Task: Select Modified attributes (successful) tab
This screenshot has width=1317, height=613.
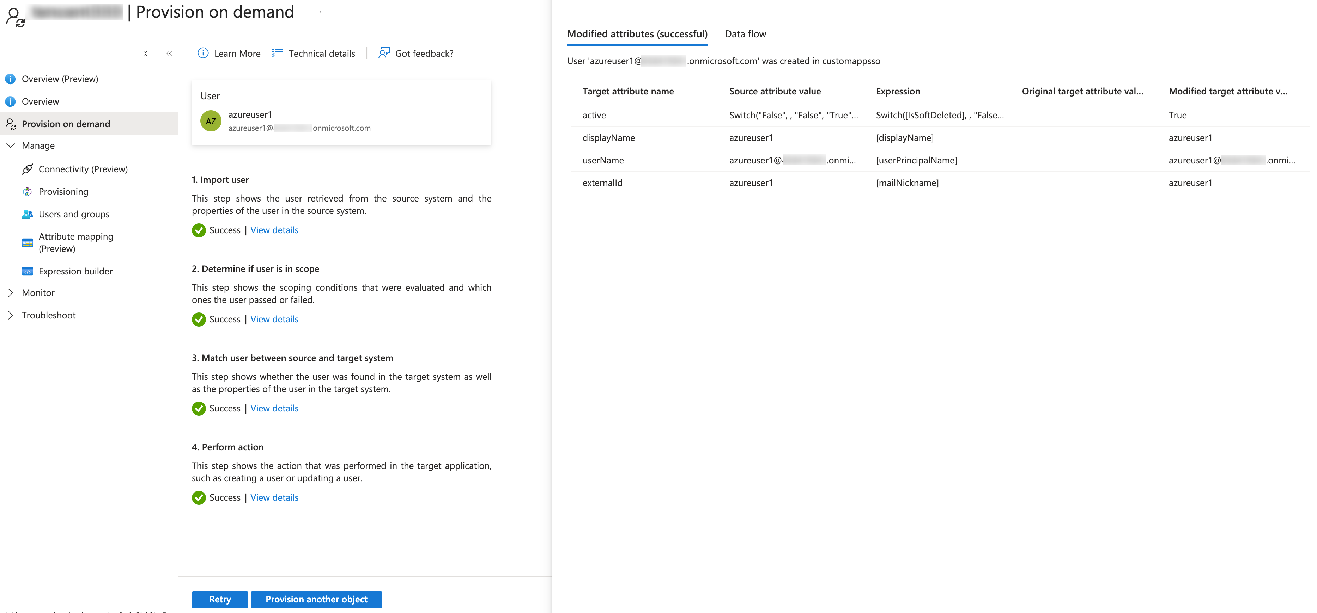Action: [637, 34]
